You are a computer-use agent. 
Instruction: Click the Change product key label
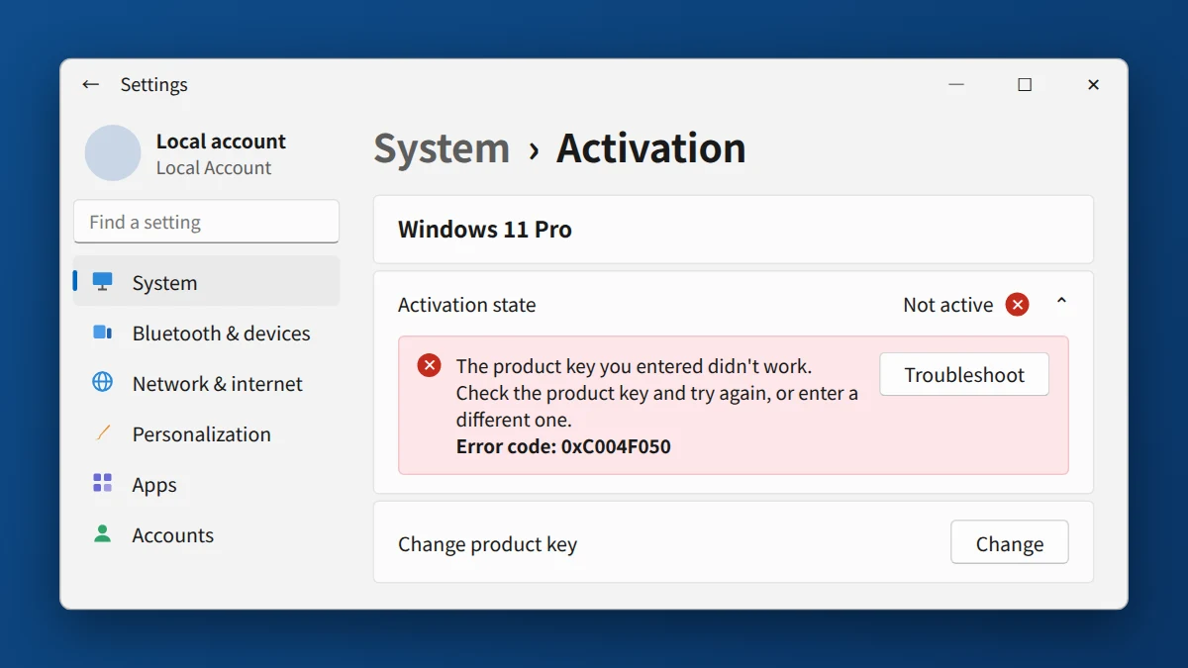[487, 544]
